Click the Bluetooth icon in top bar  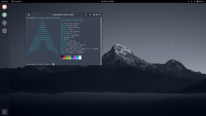point(191,2)
